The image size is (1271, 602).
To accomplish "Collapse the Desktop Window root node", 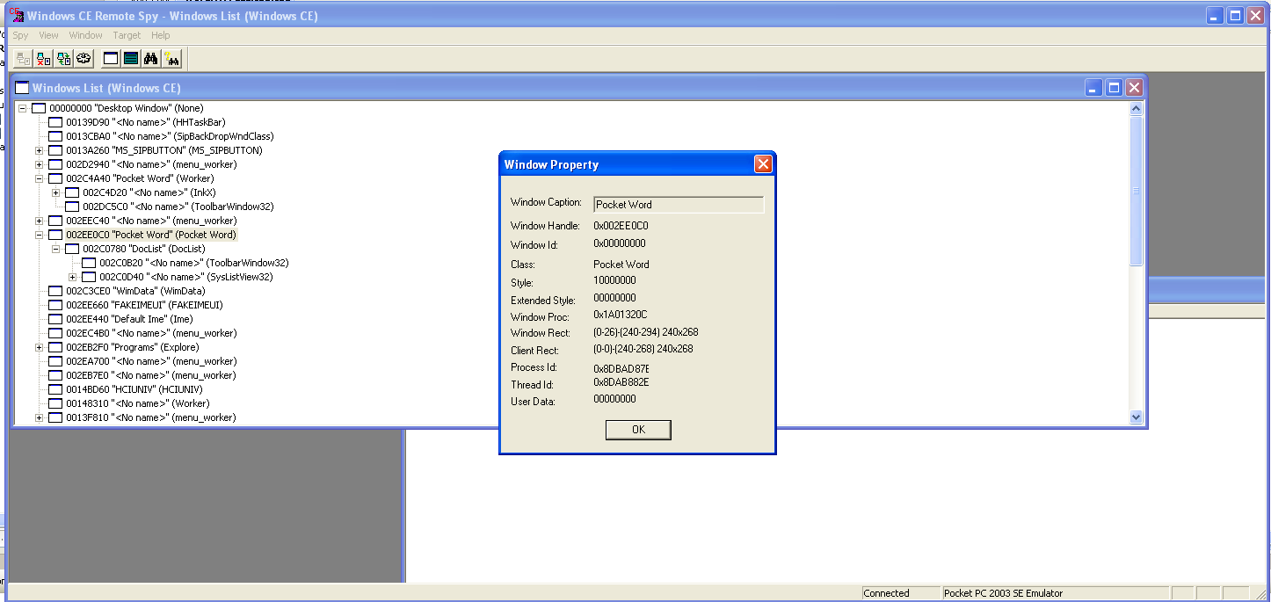I will click(x=22, y=108).
